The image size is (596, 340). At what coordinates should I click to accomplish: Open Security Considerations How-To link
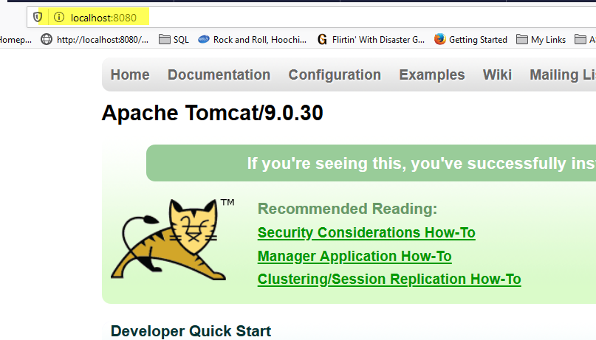click(366, 232)
